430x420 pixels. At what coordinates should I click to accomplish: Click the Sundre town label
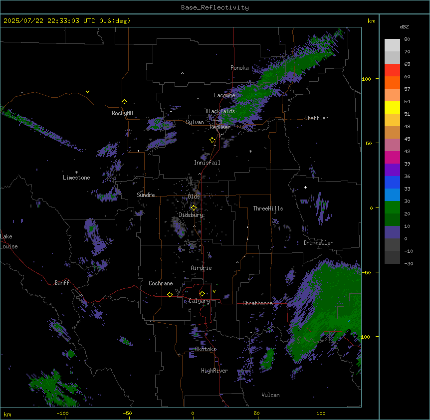pyautogui.click(x=146, y=195)
